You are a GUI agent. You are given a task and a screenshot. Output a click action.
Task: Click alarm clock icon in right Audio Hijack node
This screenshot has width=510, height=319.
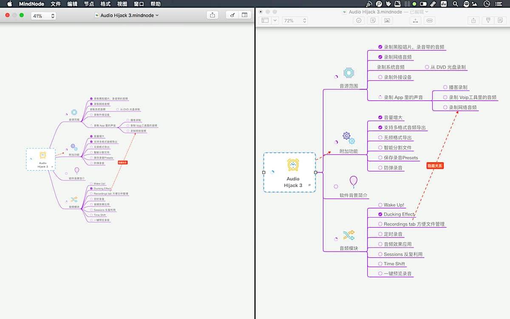(x=293, y=165)
